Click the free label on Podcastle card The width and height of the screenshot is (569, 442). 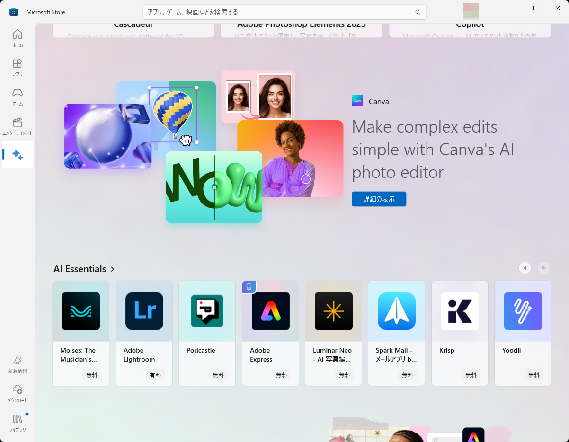coord(218,375)
